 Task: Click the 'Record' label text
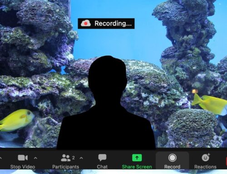click(173, 167)
